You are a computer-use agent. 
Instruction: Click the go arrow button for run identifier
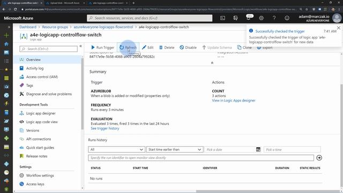319,158
